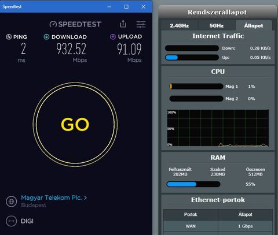Click the DIGI provider name
The width and height of the screenshot is (278, 235).
(x=27, y=221)
